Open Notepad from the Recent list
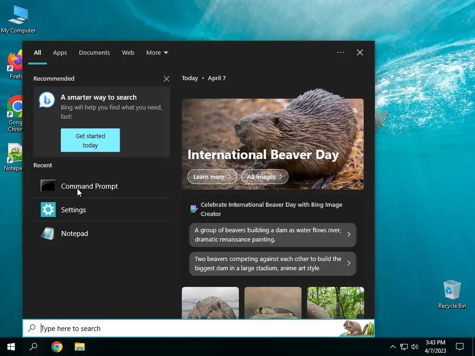The height and width of the screenshot is (356, 475). [x=102, y=234]
